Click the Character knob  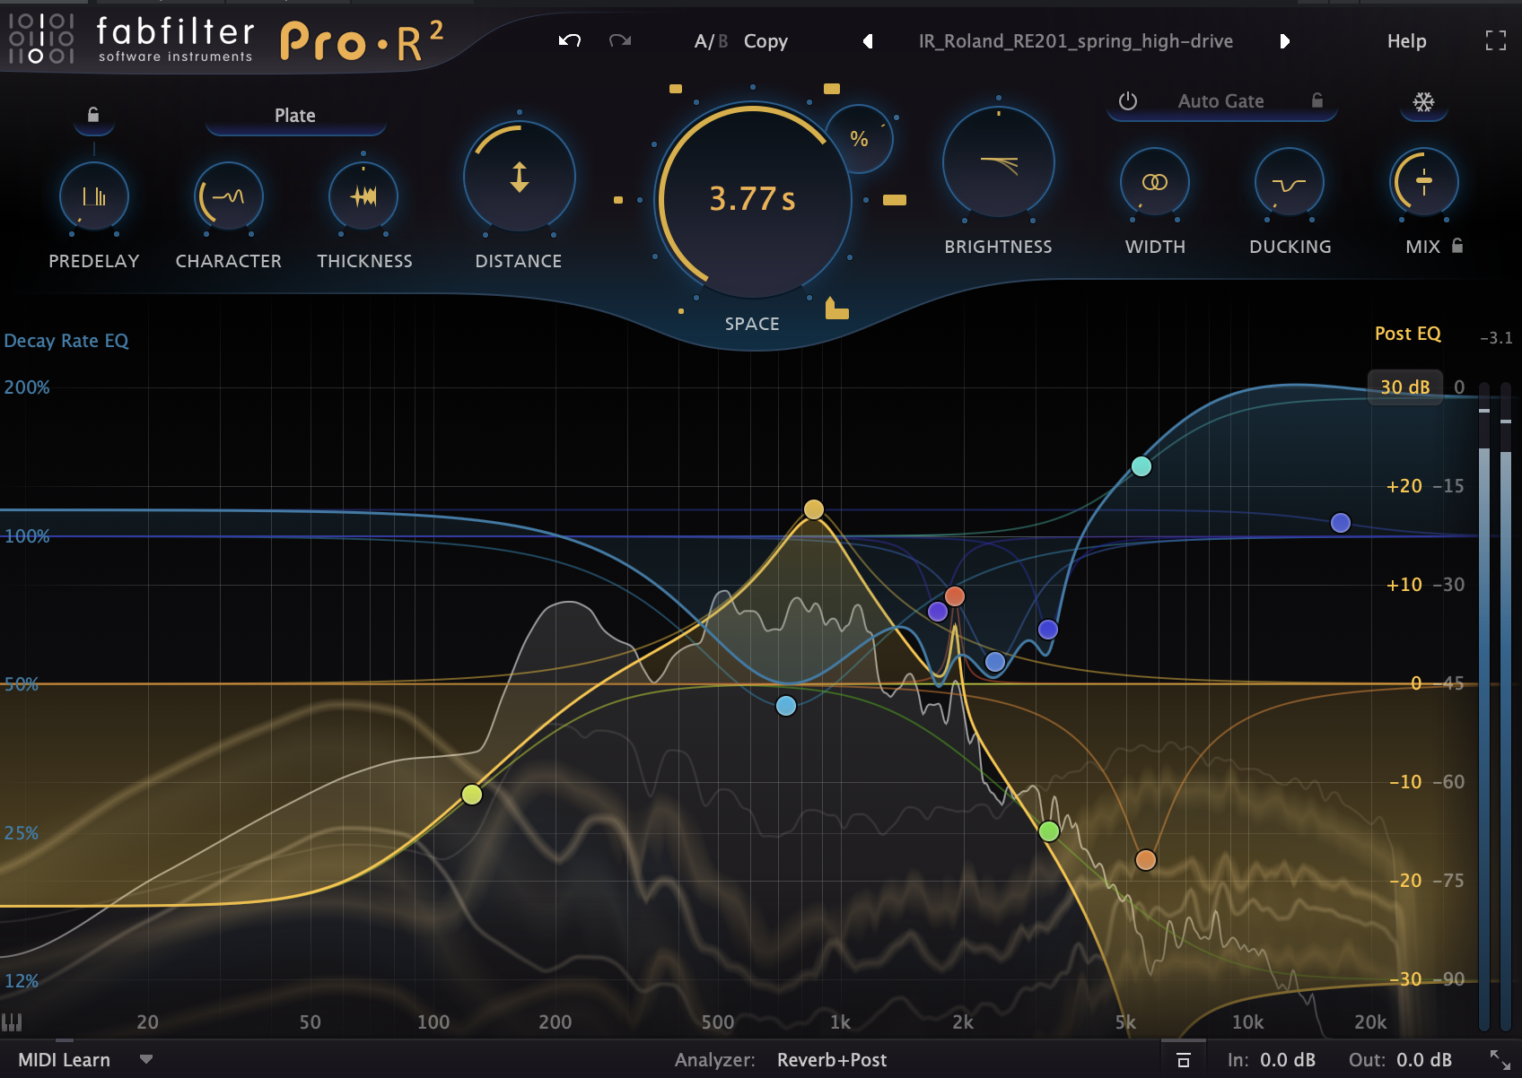[229, 196]
